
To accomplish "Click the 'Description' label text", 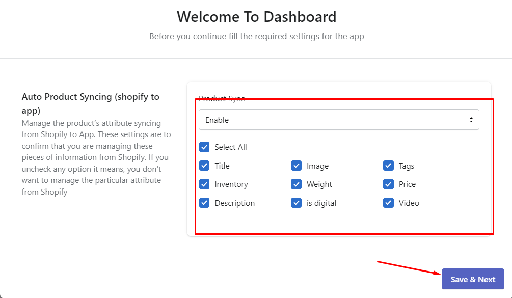I will pyautogui.click(x=234, y=203).
